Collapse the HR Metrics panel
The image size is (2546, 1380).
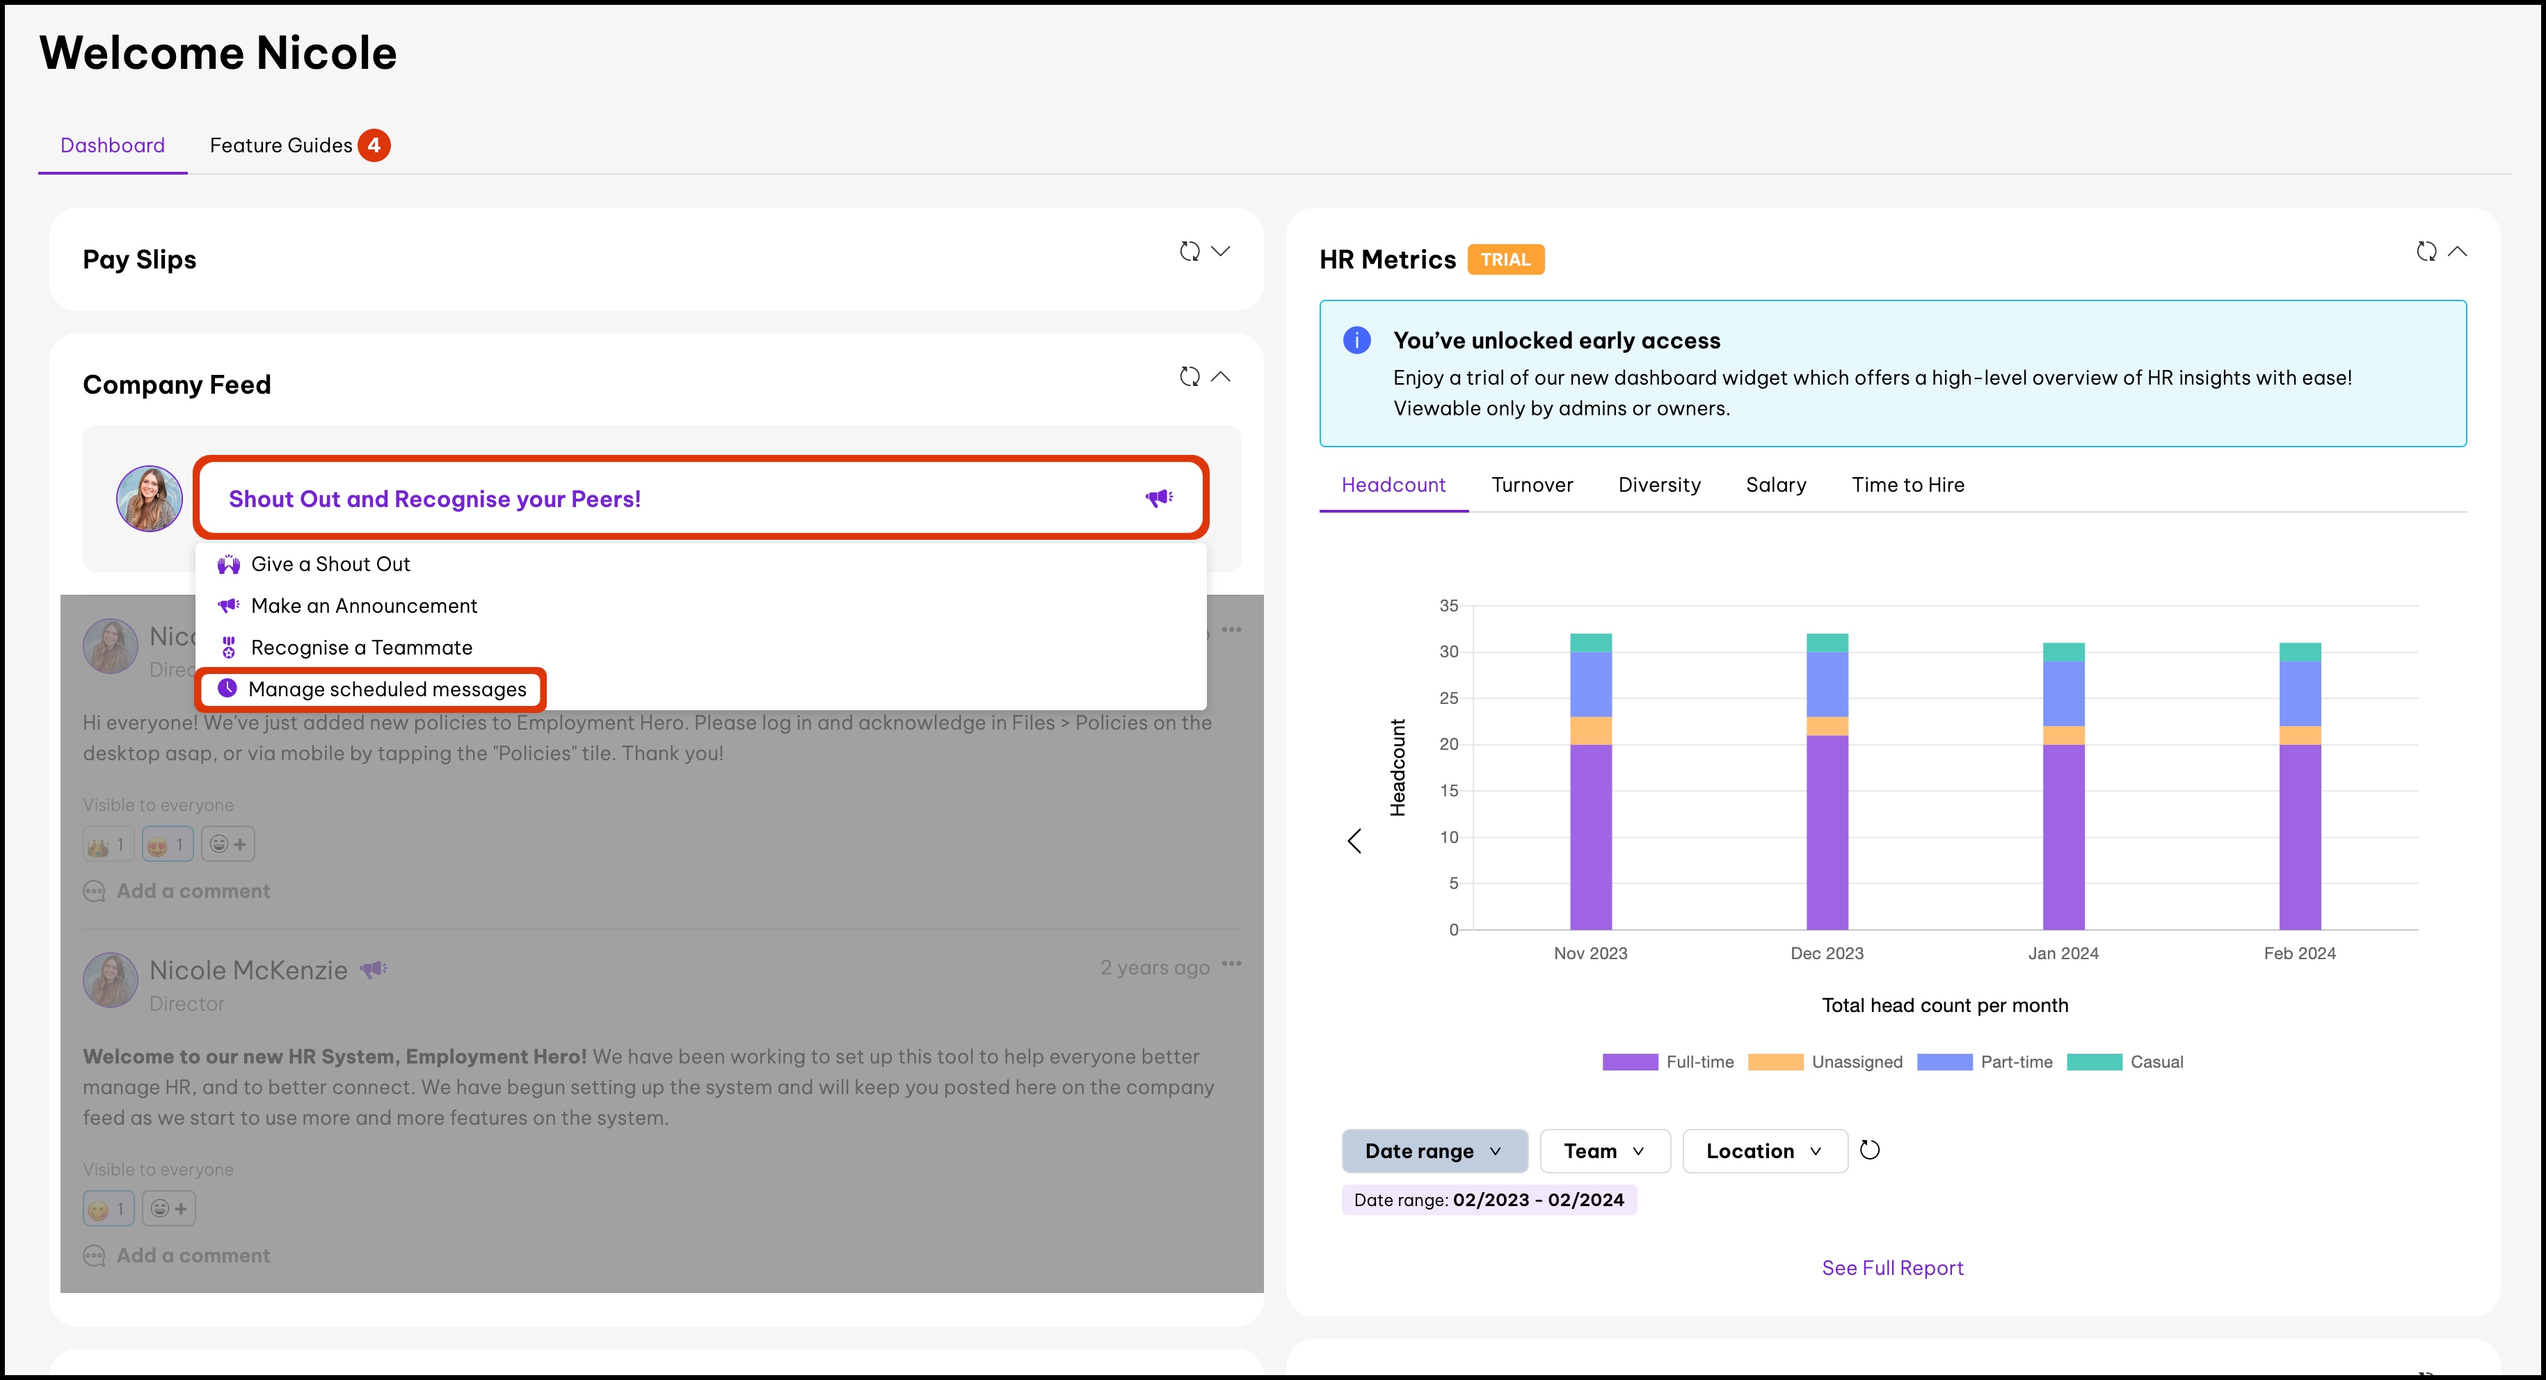pos(2458,251)
